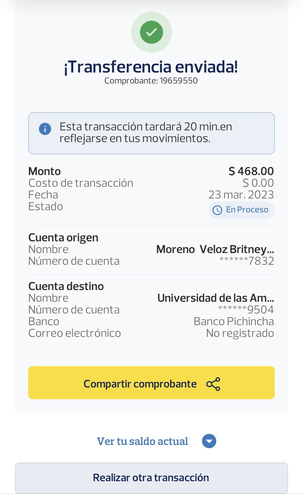Viewport: 303px width, 494px height.
Task: Click the ¡Transferencia enviada! heading
Action: [151, 67]
